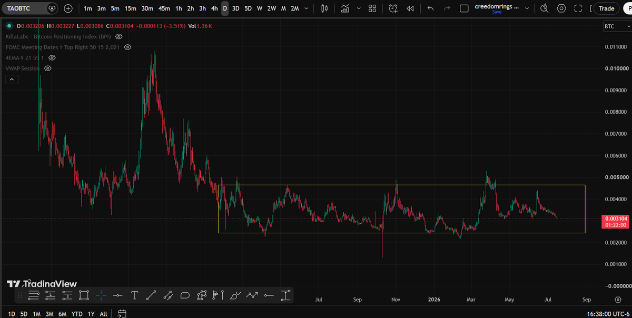Open quick search lightning magnifier icon

point(545,8)
